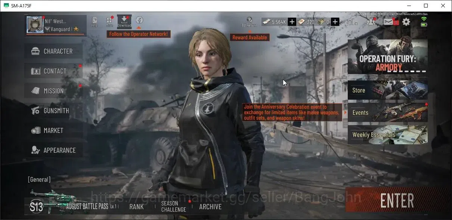Click the Reward Available tooltip
This screenshot has width=452, height=220.
tap(250, 37)
